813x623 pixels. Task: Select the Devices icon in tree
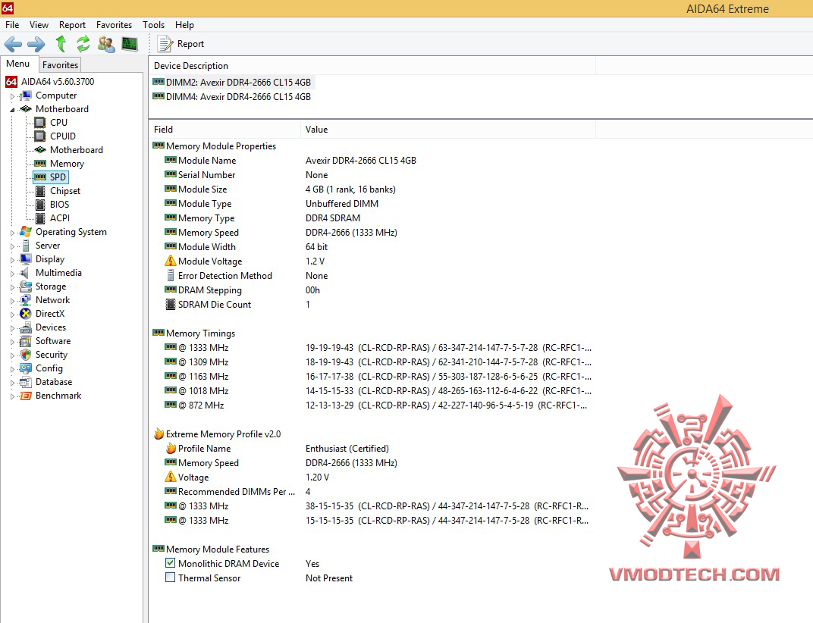(x=26, y=327)
